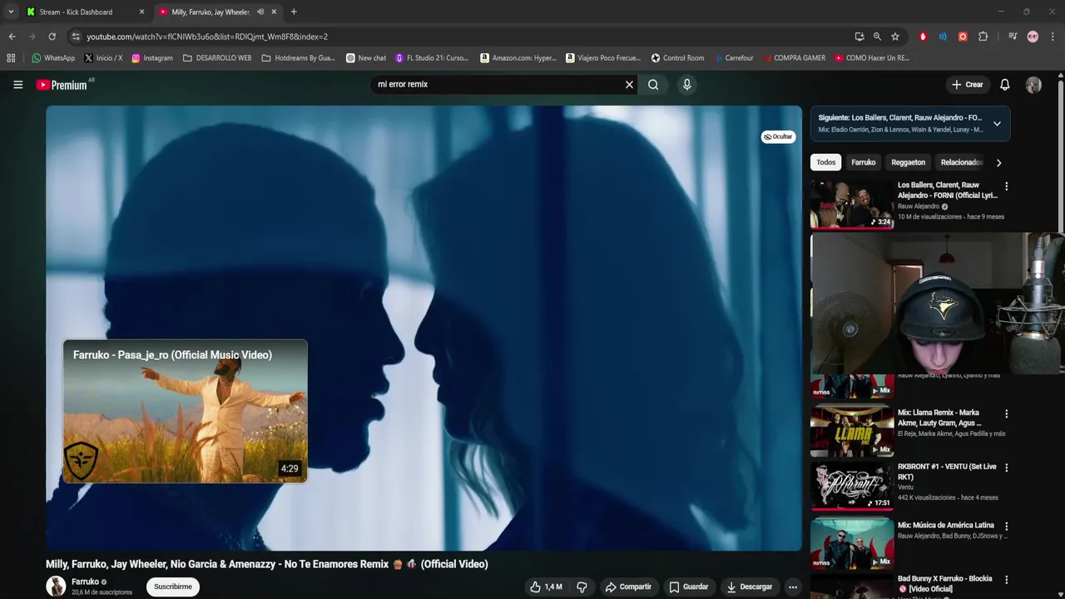Open red hand ad blocker extension

point(923,37)
